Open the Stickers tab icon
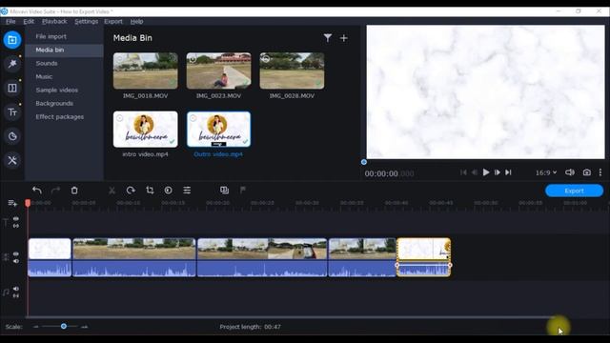 (12, 136)
